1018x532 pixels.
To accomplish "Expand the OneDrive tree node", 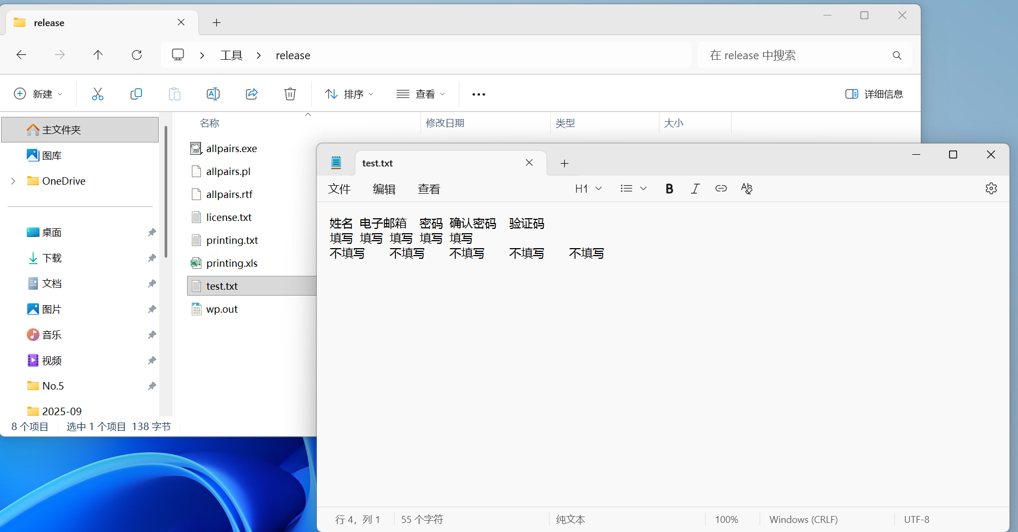I will tap(13, 181).
